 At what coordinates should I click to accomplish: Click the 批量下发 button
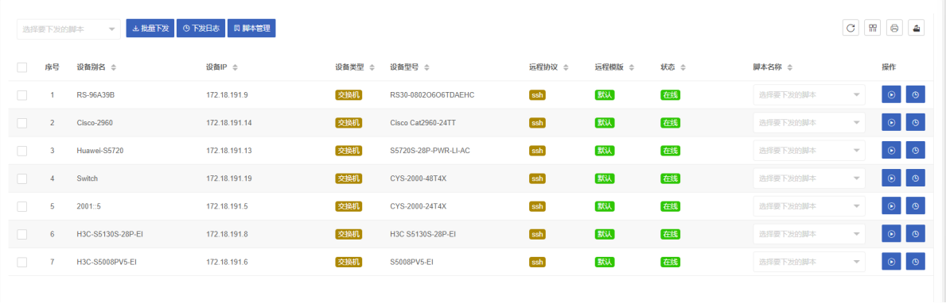coord(150,29)
